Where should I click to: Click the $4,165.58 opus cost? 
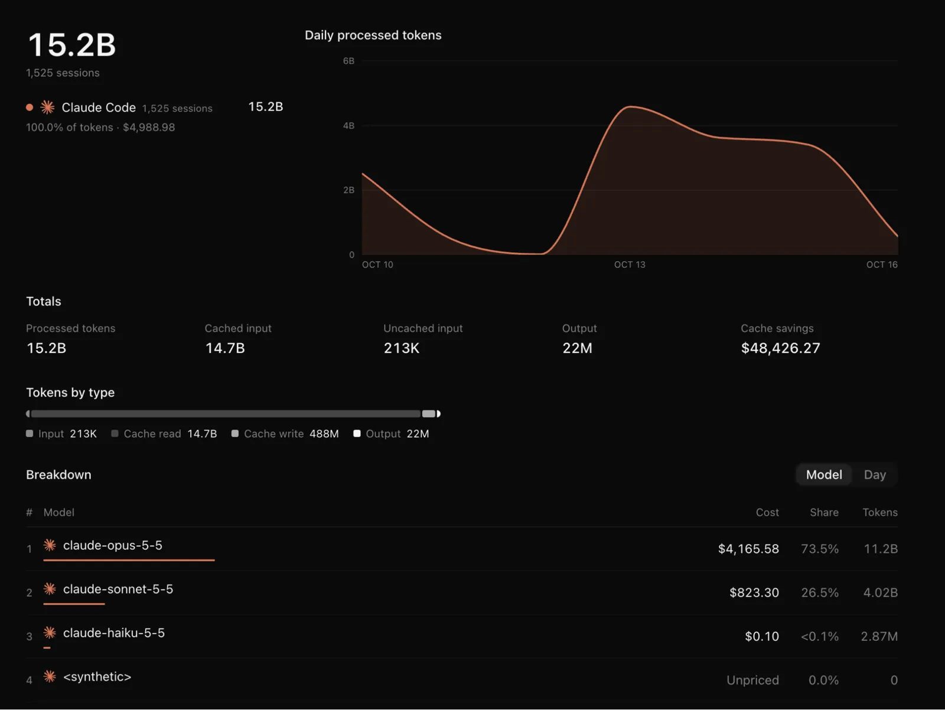[748, 549]
